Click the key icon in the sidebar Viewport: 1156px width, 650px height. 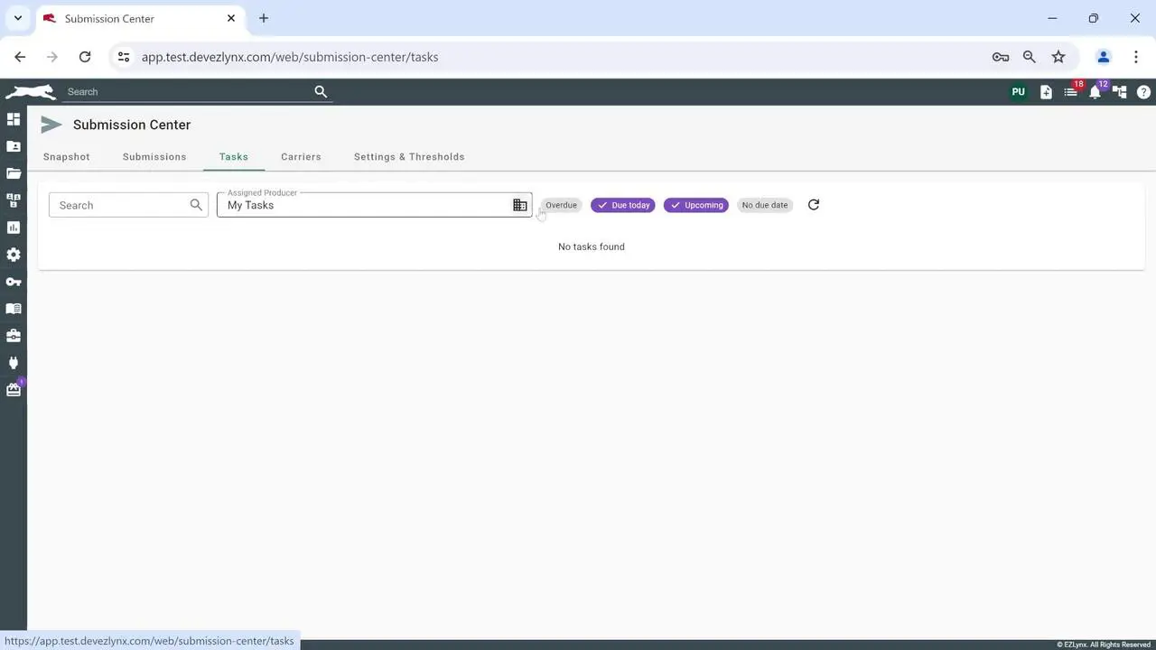(x=14, y=282)
